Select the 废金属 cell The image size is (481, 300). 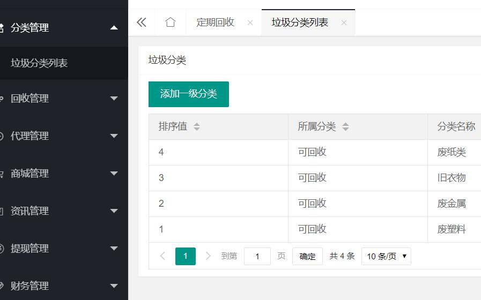click(x=452, y=204)
